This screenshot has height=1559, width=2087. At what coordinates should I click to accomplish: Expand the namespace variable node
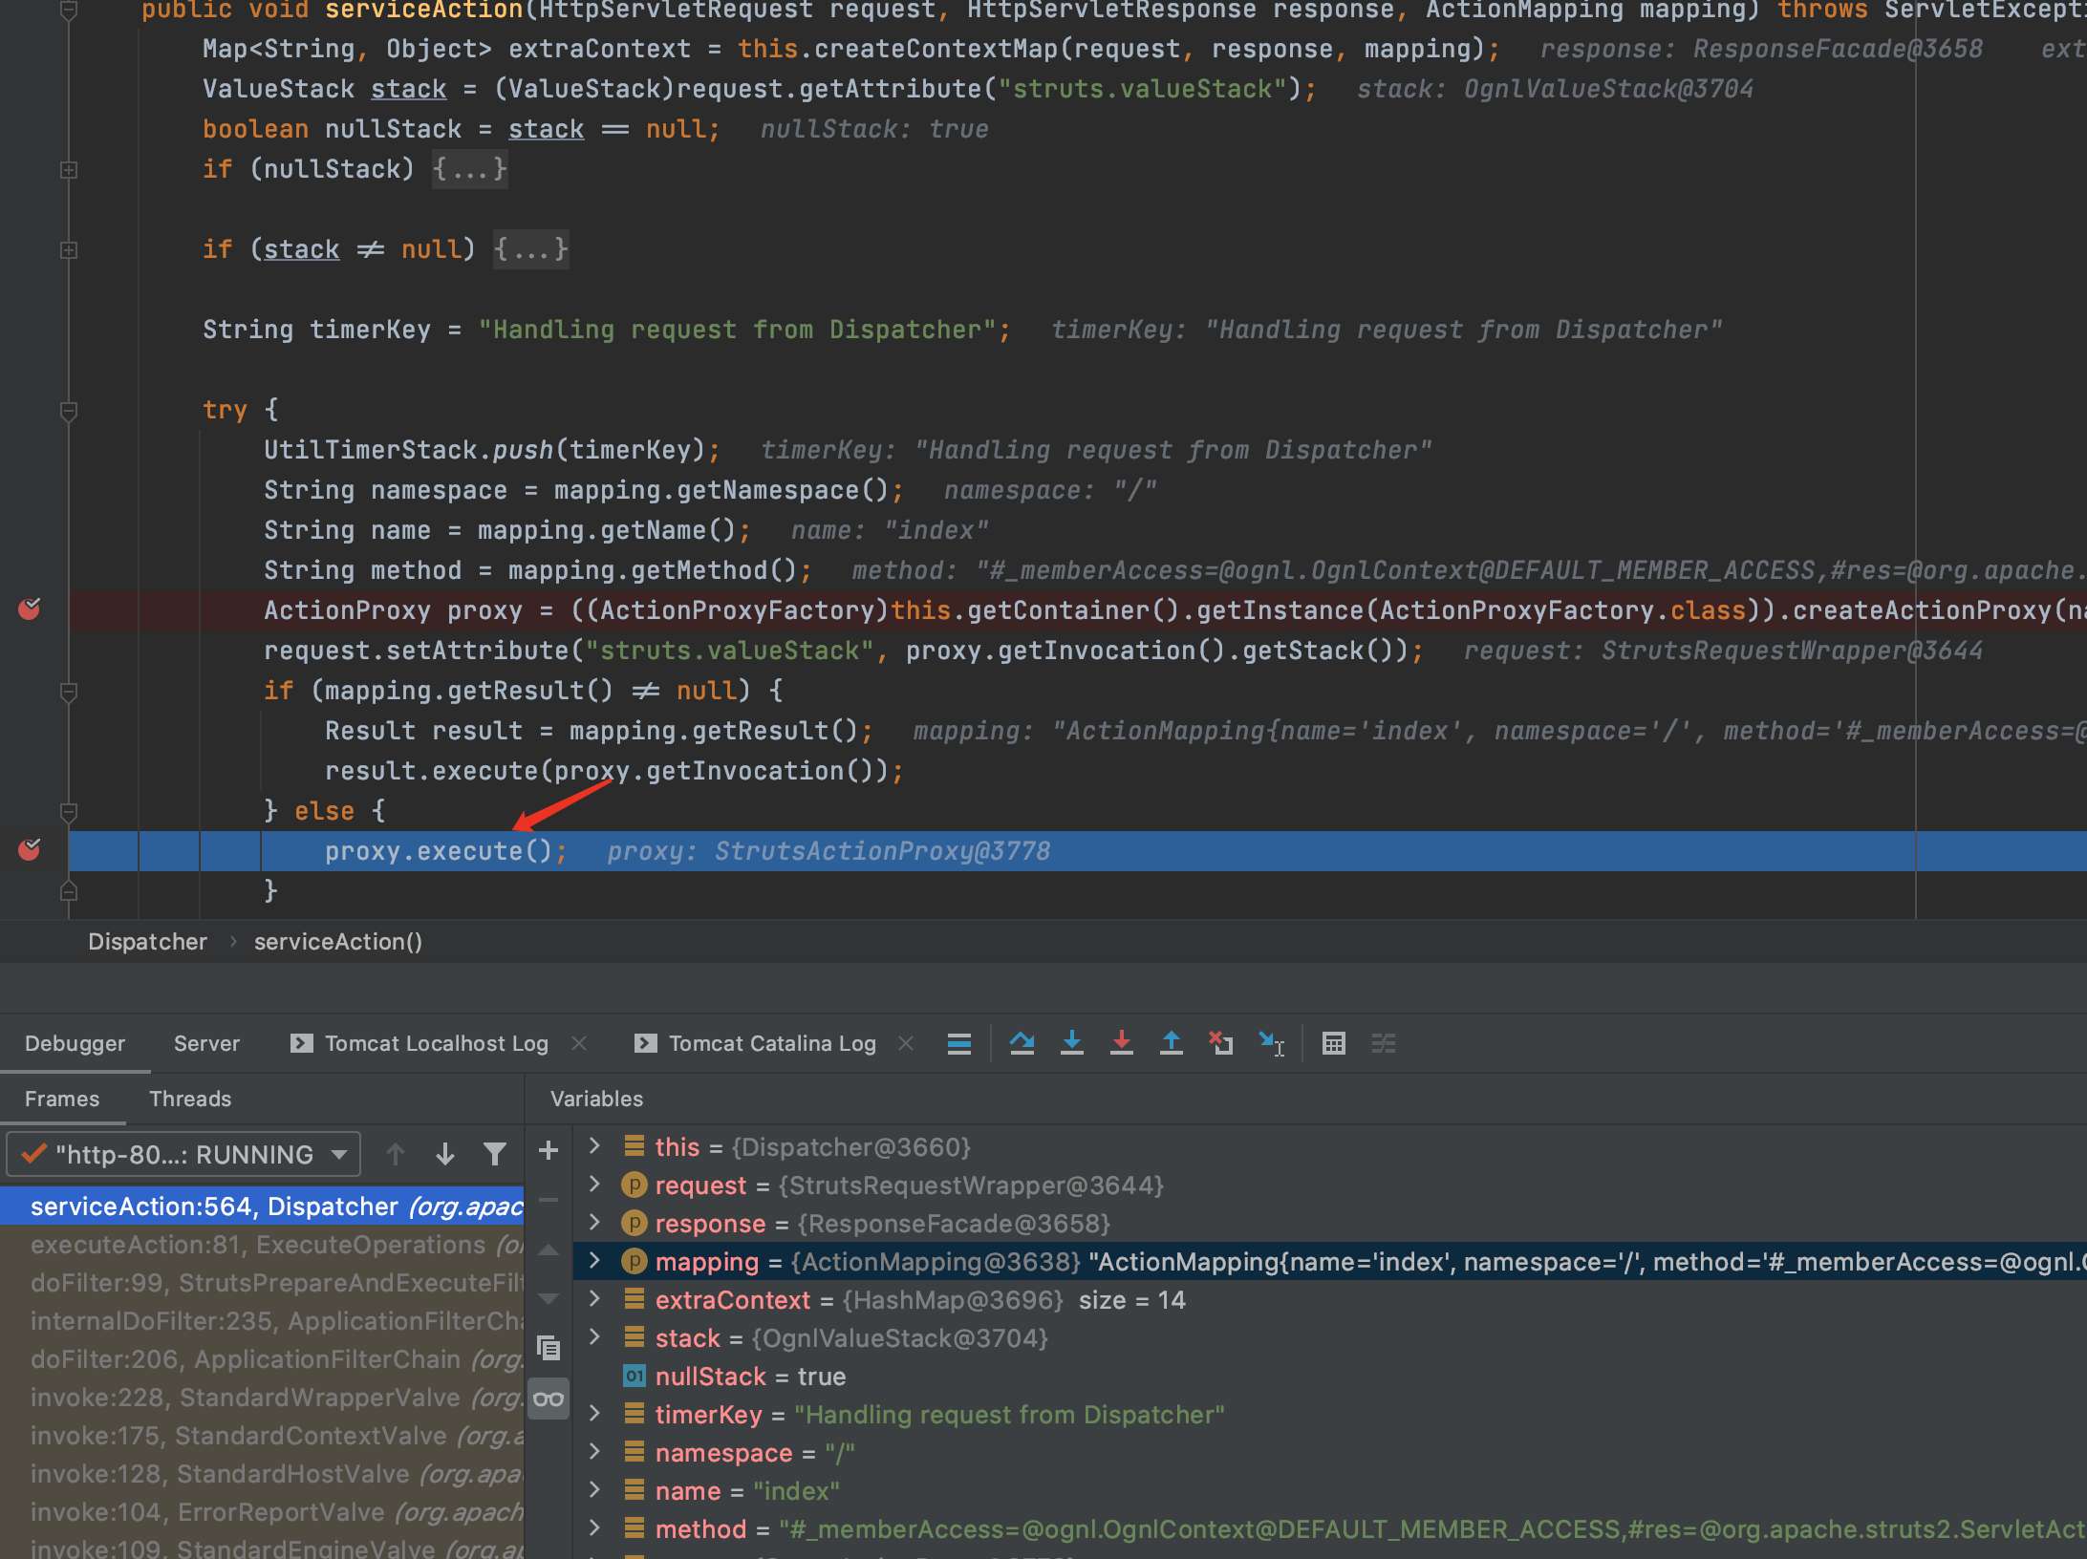(x=594, y=1451)
